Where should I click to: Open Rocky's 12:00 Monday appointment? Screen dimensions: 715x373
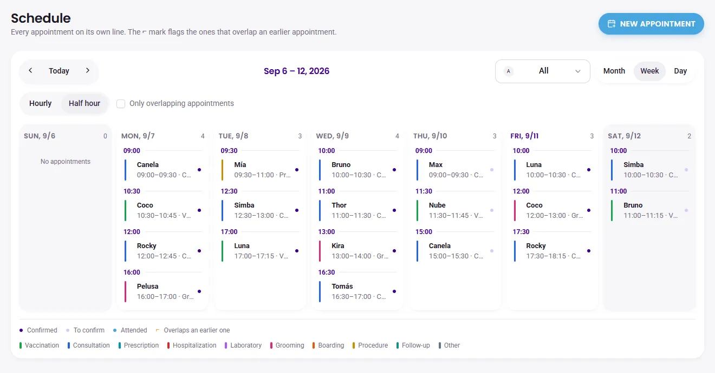pos(162,251)
